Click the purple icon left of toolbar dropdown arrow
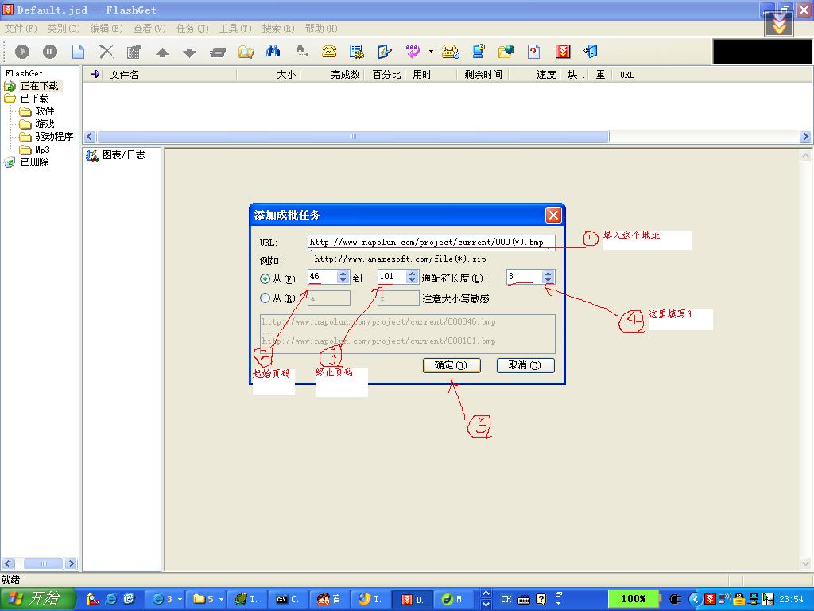814x611 pixels. [413, 52]
